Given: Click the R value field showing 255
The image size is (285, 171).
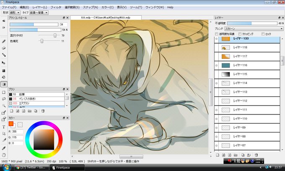Looking at the screenshot, I should tap(18, 132).
